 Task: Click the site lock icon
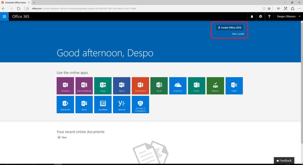pyautogui.click(x=28, y=9)
